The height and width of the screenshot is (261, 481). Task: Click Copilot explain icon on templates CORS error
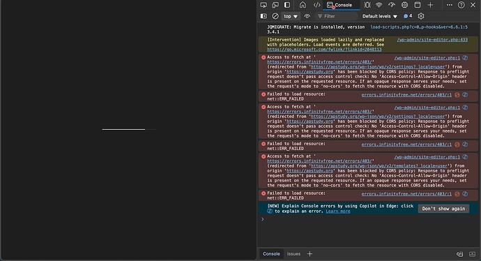click(x=466, y=157)
